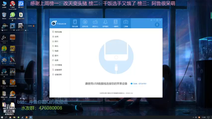Expand the system tray hidden icons chevron

(x=193, y=117)
